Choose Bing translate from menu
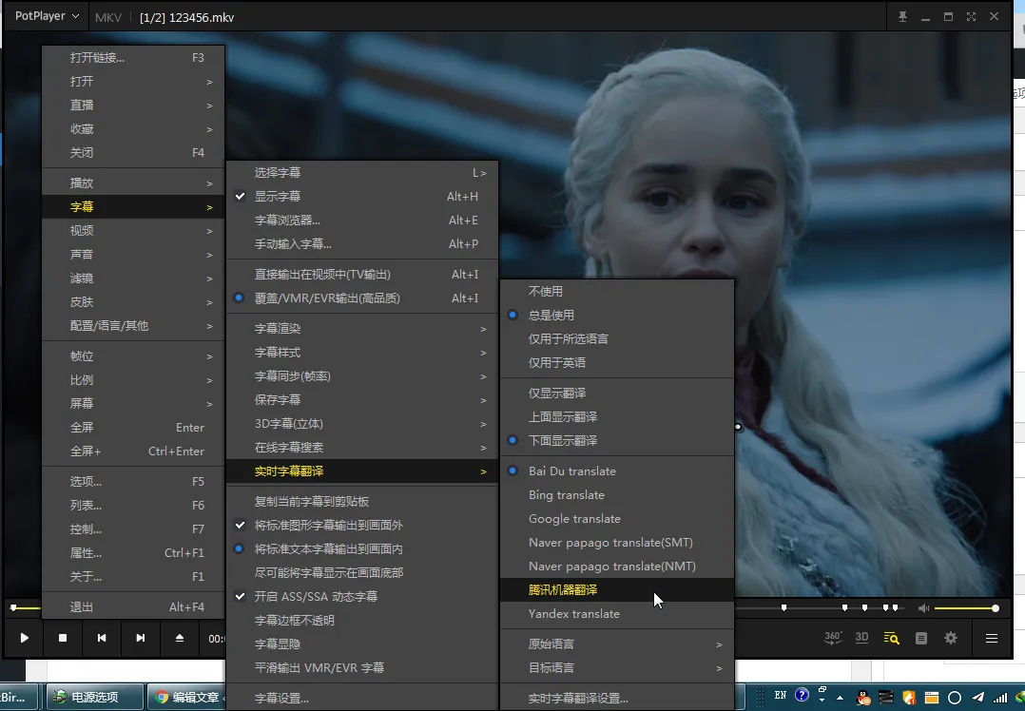Image resolution: width=1025 pixels, height=711 pixels. [x=617, y=495]
